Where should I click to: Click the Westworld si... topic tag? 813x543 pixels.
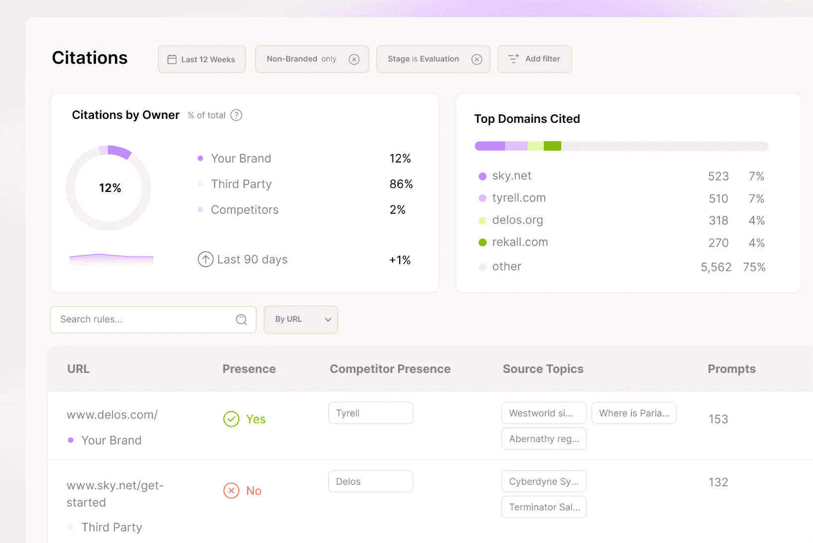click(x=544, y=413)
